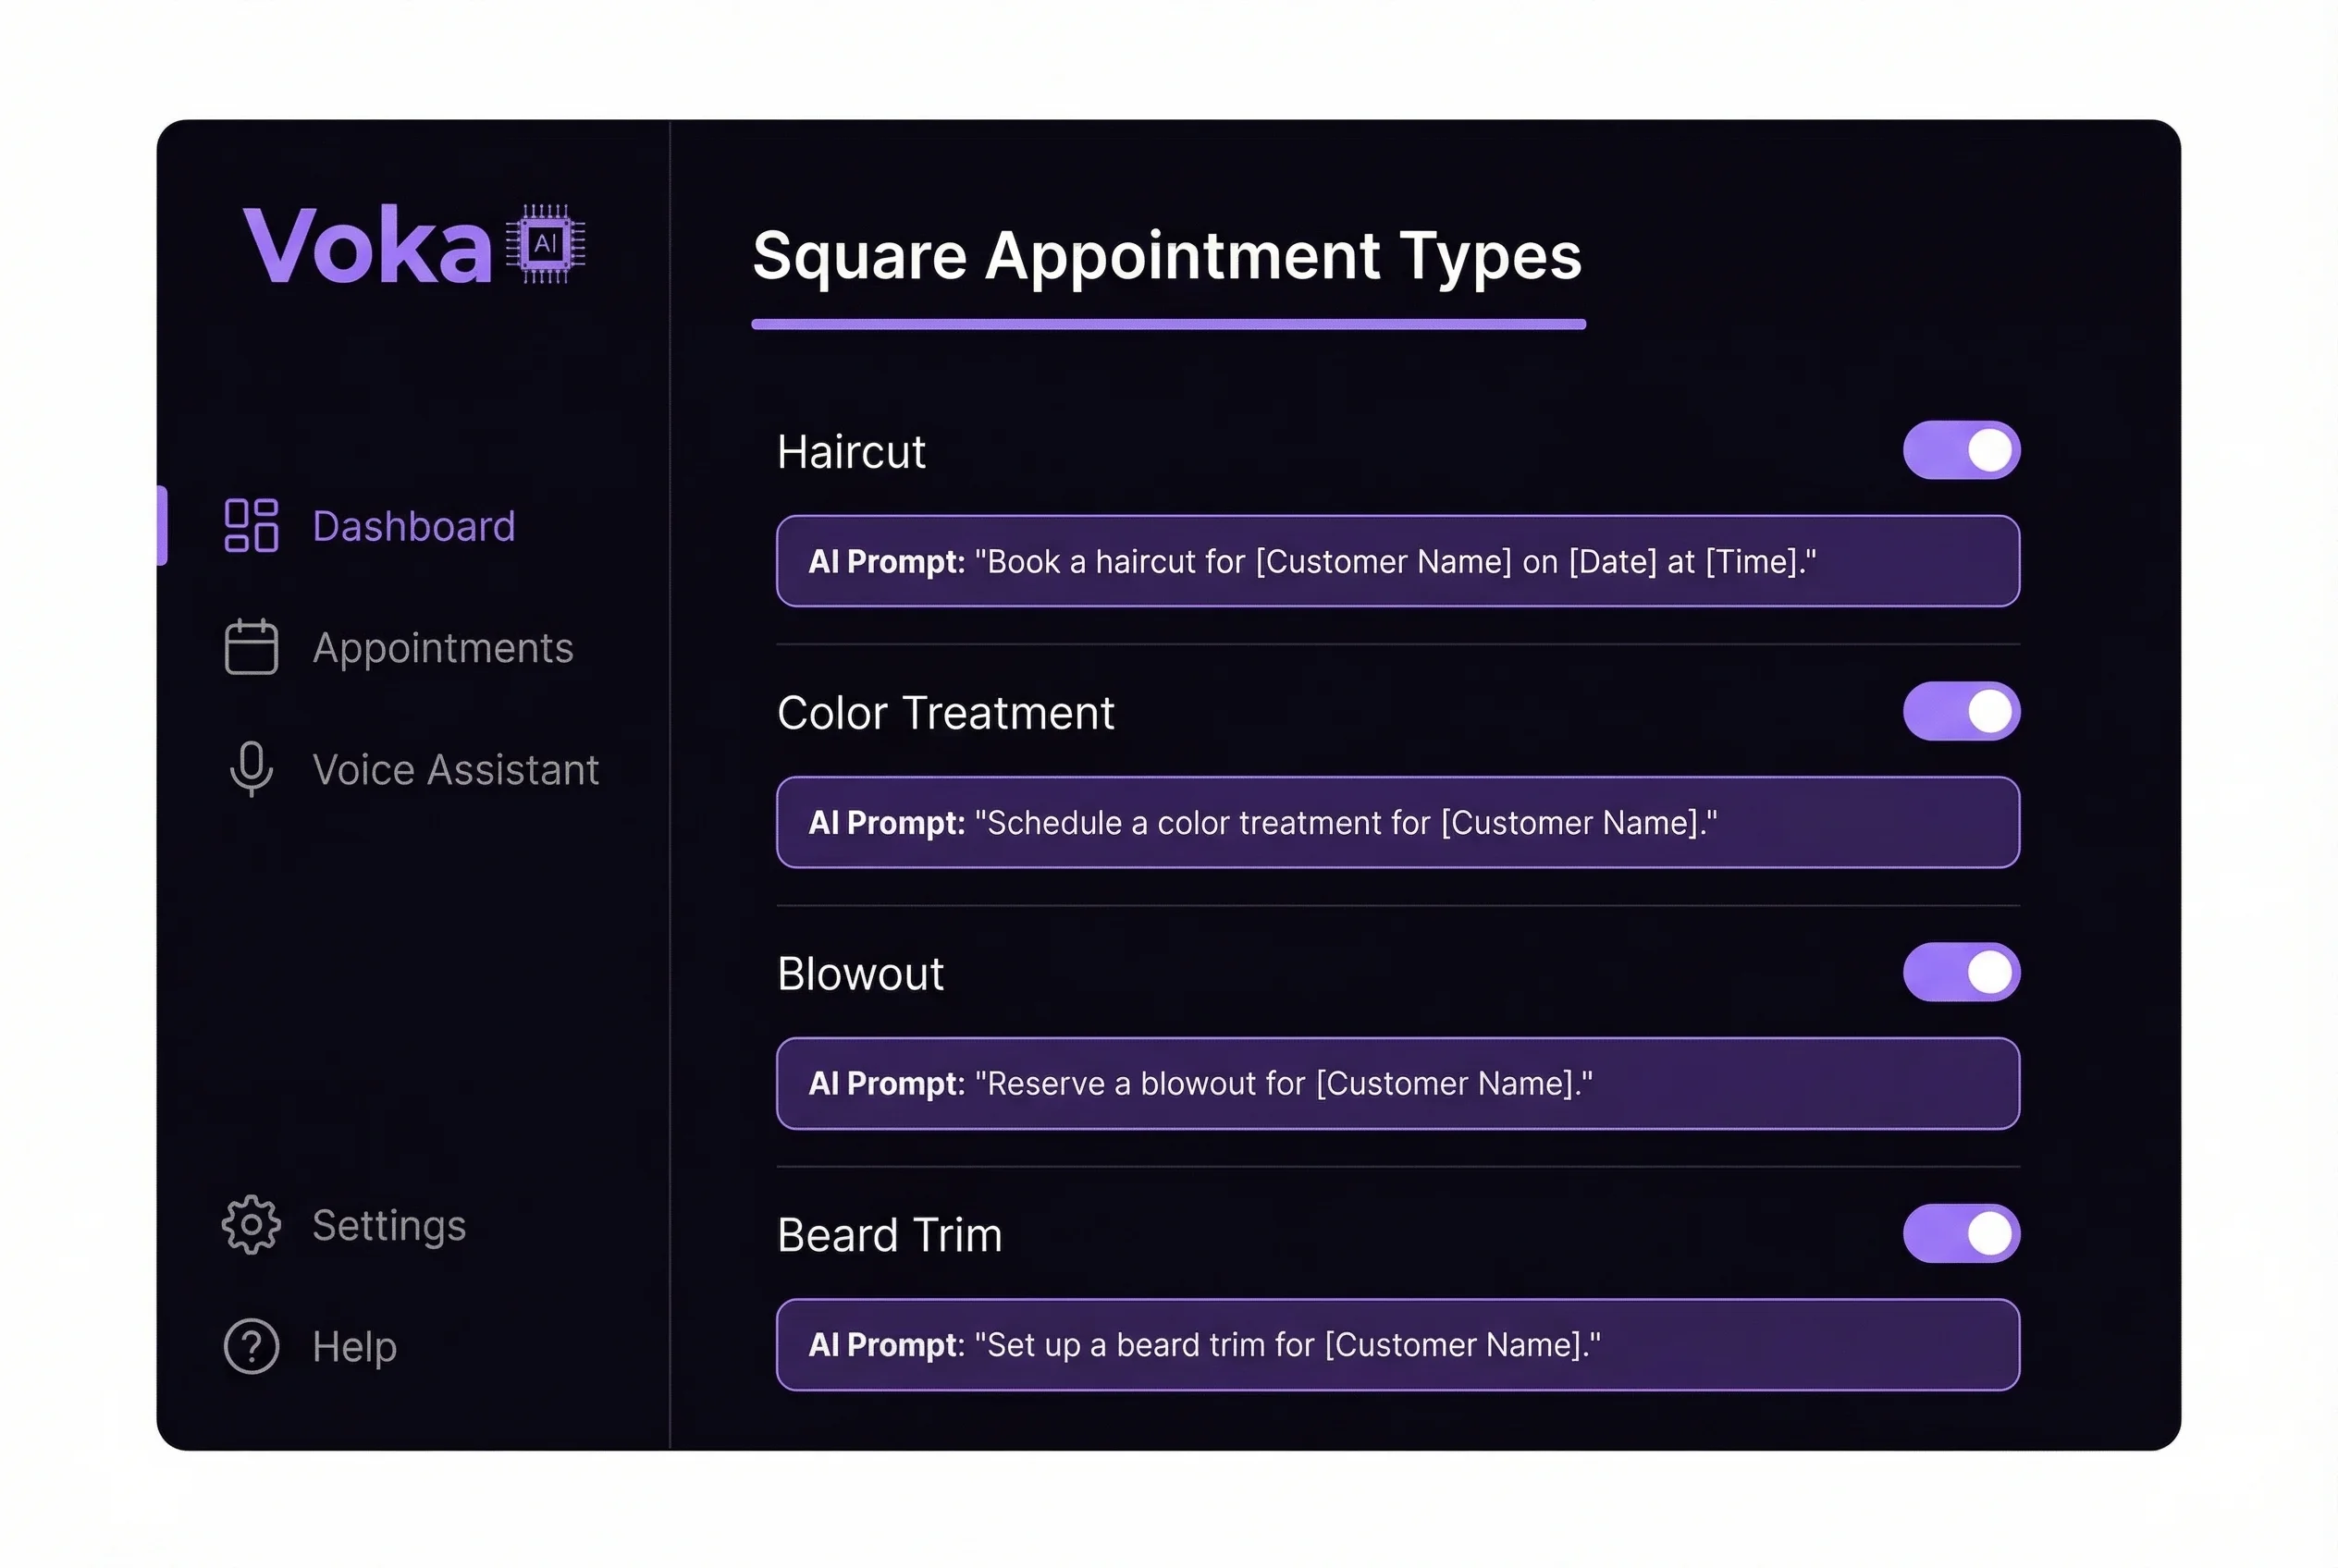2338x1568 pixels.
Task: Open the Dashboard menu item
Action: pyautogui.click(x=413, y=526)
